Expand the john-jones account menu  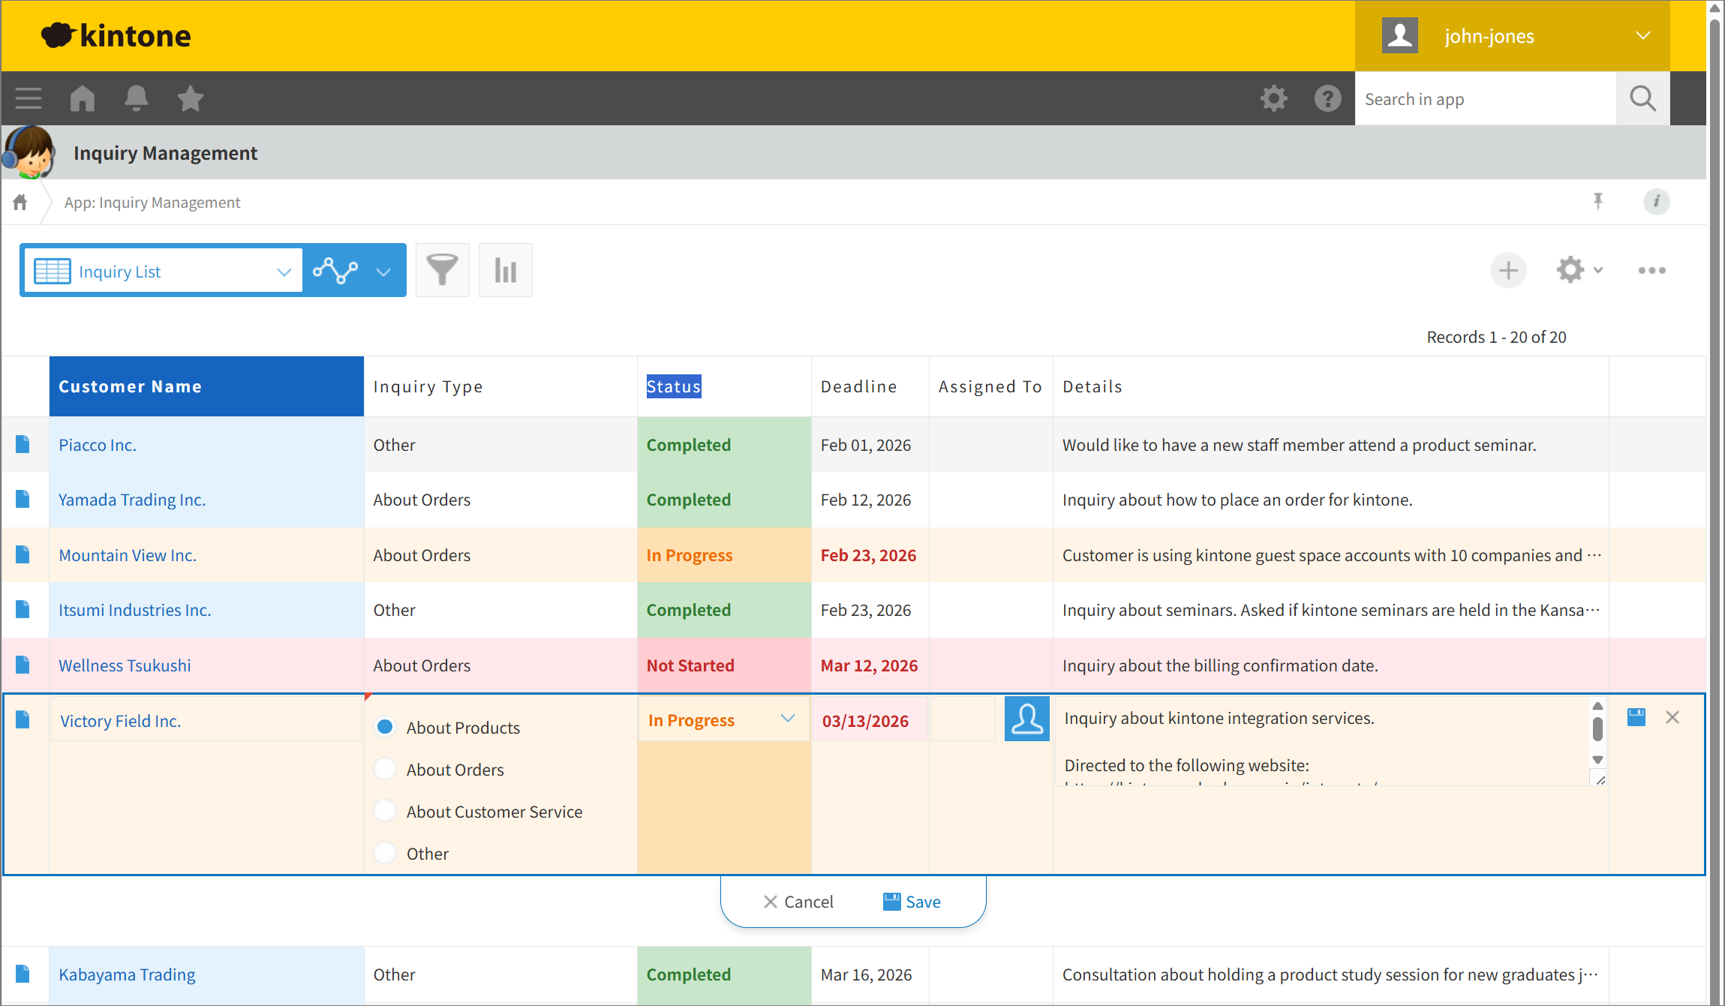(x=1643, y=35)
